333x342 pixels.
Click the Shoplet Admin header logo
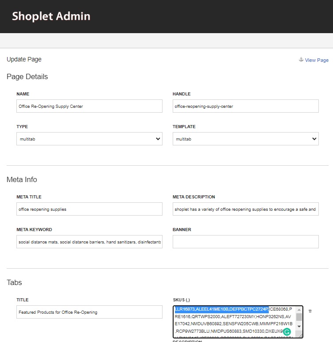51,16
